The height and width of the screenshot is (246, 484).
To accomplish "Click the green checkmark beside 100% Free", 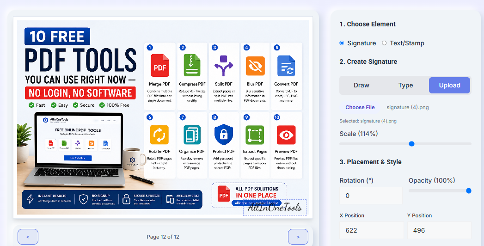I will click(x=102, y=105).
